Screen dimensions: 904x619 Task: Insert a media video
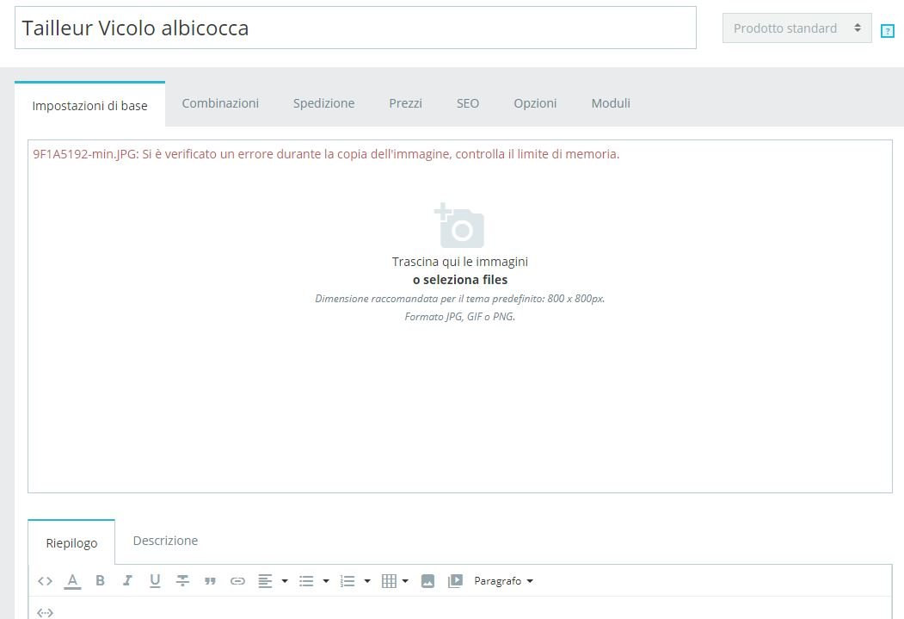pos(456,581)
